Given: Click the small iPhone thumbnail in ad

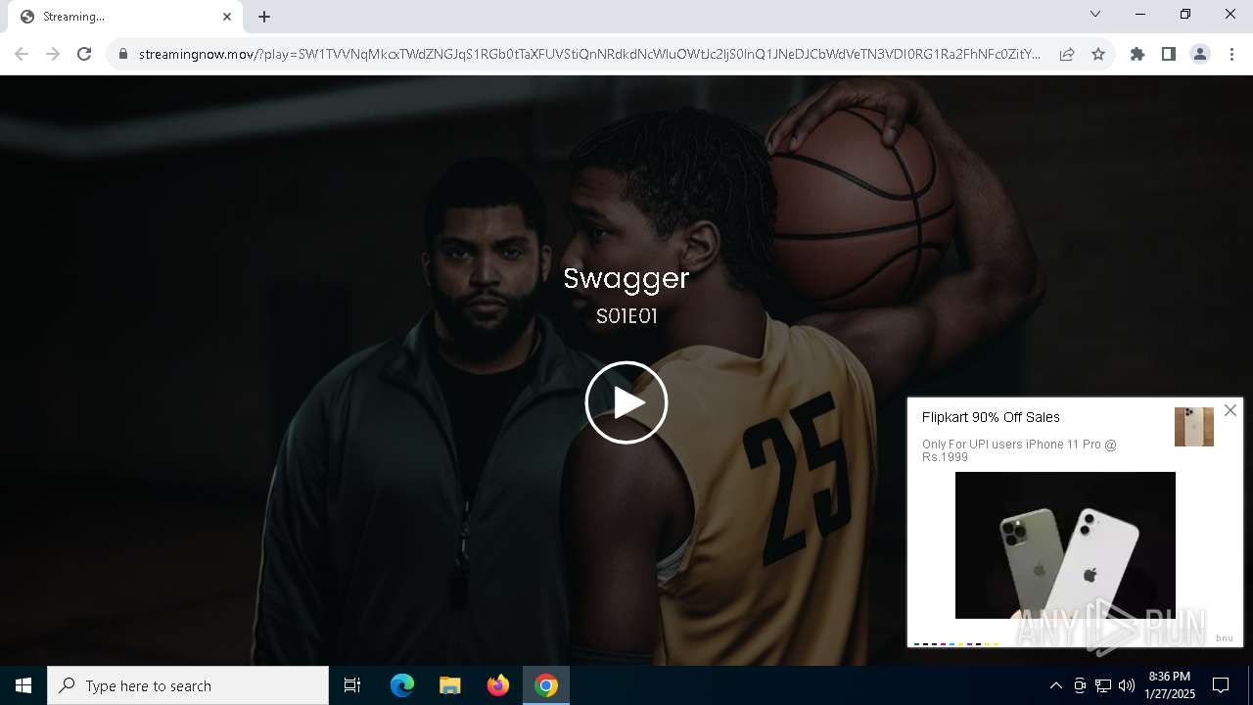Looking at the screenshot, I should pos(1194,427).
